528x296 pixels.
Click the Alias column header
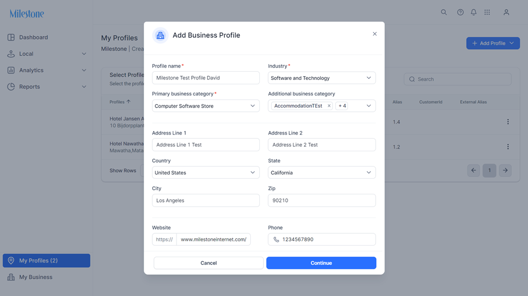(x=397, y=102)
